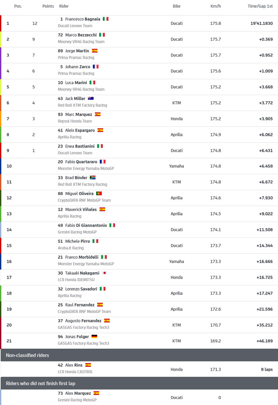278x405 pixels.
Task: Click the French flag beside Johann Zarco
Action: coord(95,66)
